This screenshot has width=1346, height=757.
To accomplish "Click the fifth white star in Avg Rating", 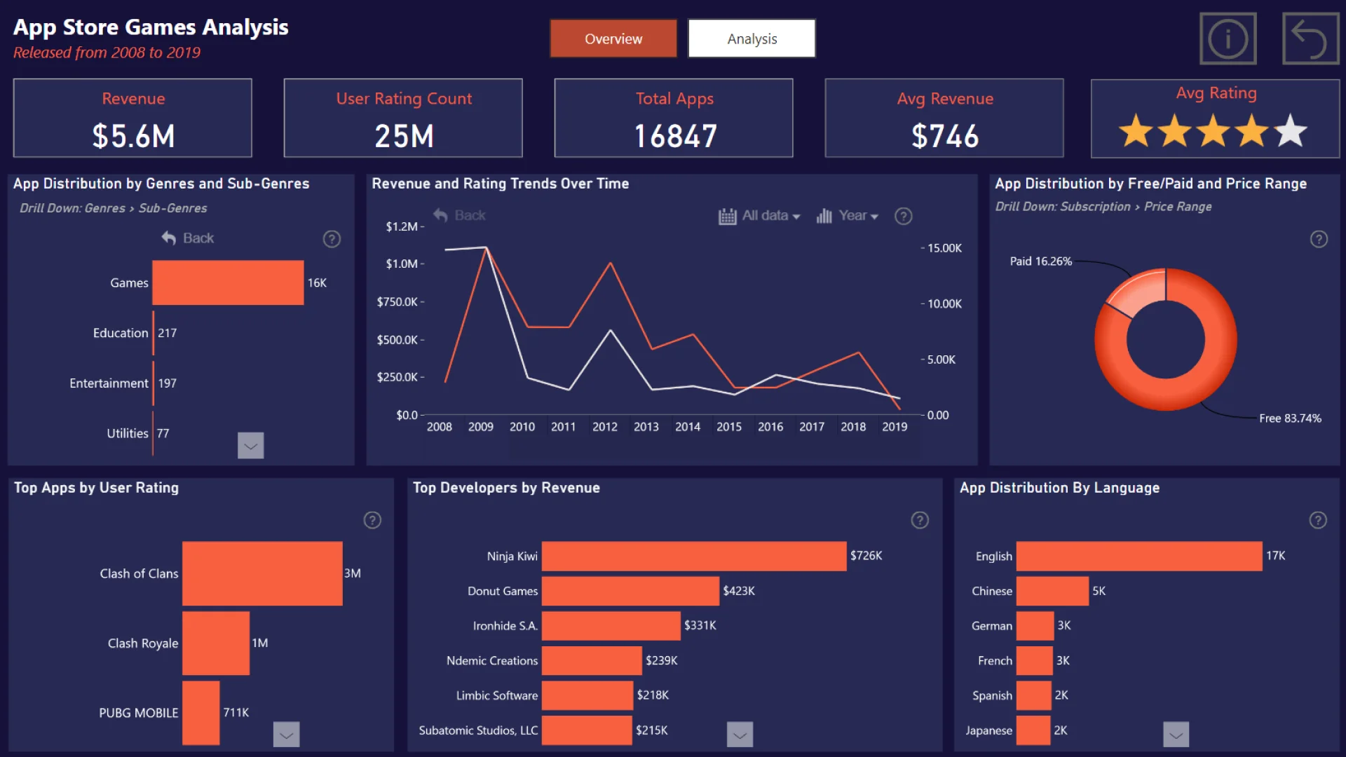I will 1291,131.
